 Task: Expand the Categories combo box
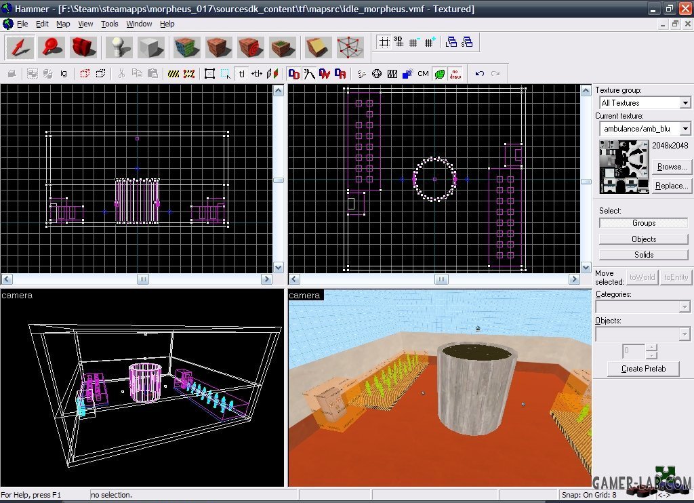point(685,307)
